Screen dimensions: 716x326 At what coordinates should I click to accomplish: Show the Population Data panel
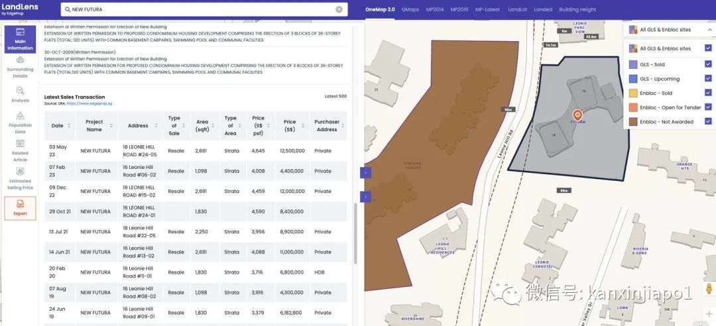[x=20, y=123]
